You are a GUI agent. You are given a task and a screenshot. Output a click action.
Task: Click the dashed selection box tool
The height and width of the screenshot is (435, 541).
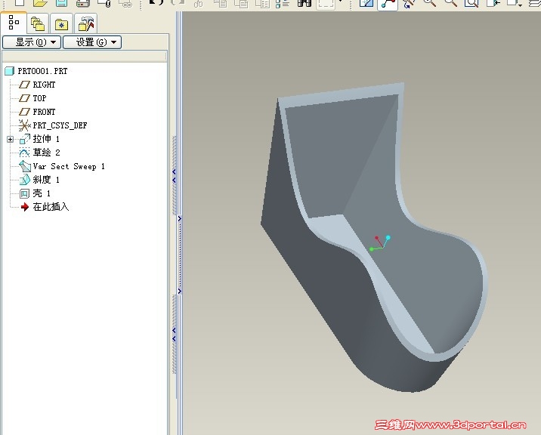tap(326, 3)
